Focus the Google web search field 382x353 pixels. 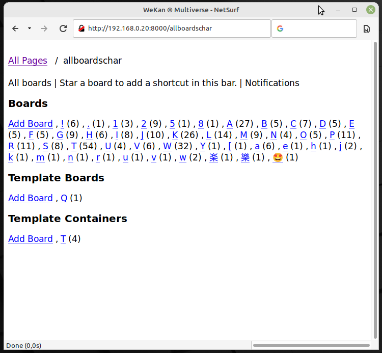click(x=314, y=29)
